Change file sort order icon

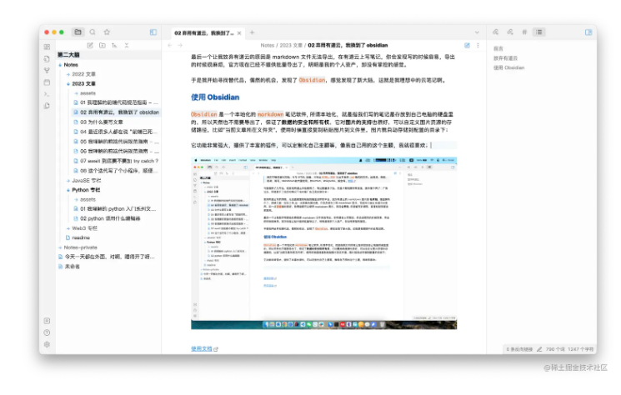[x=114, y=46]
